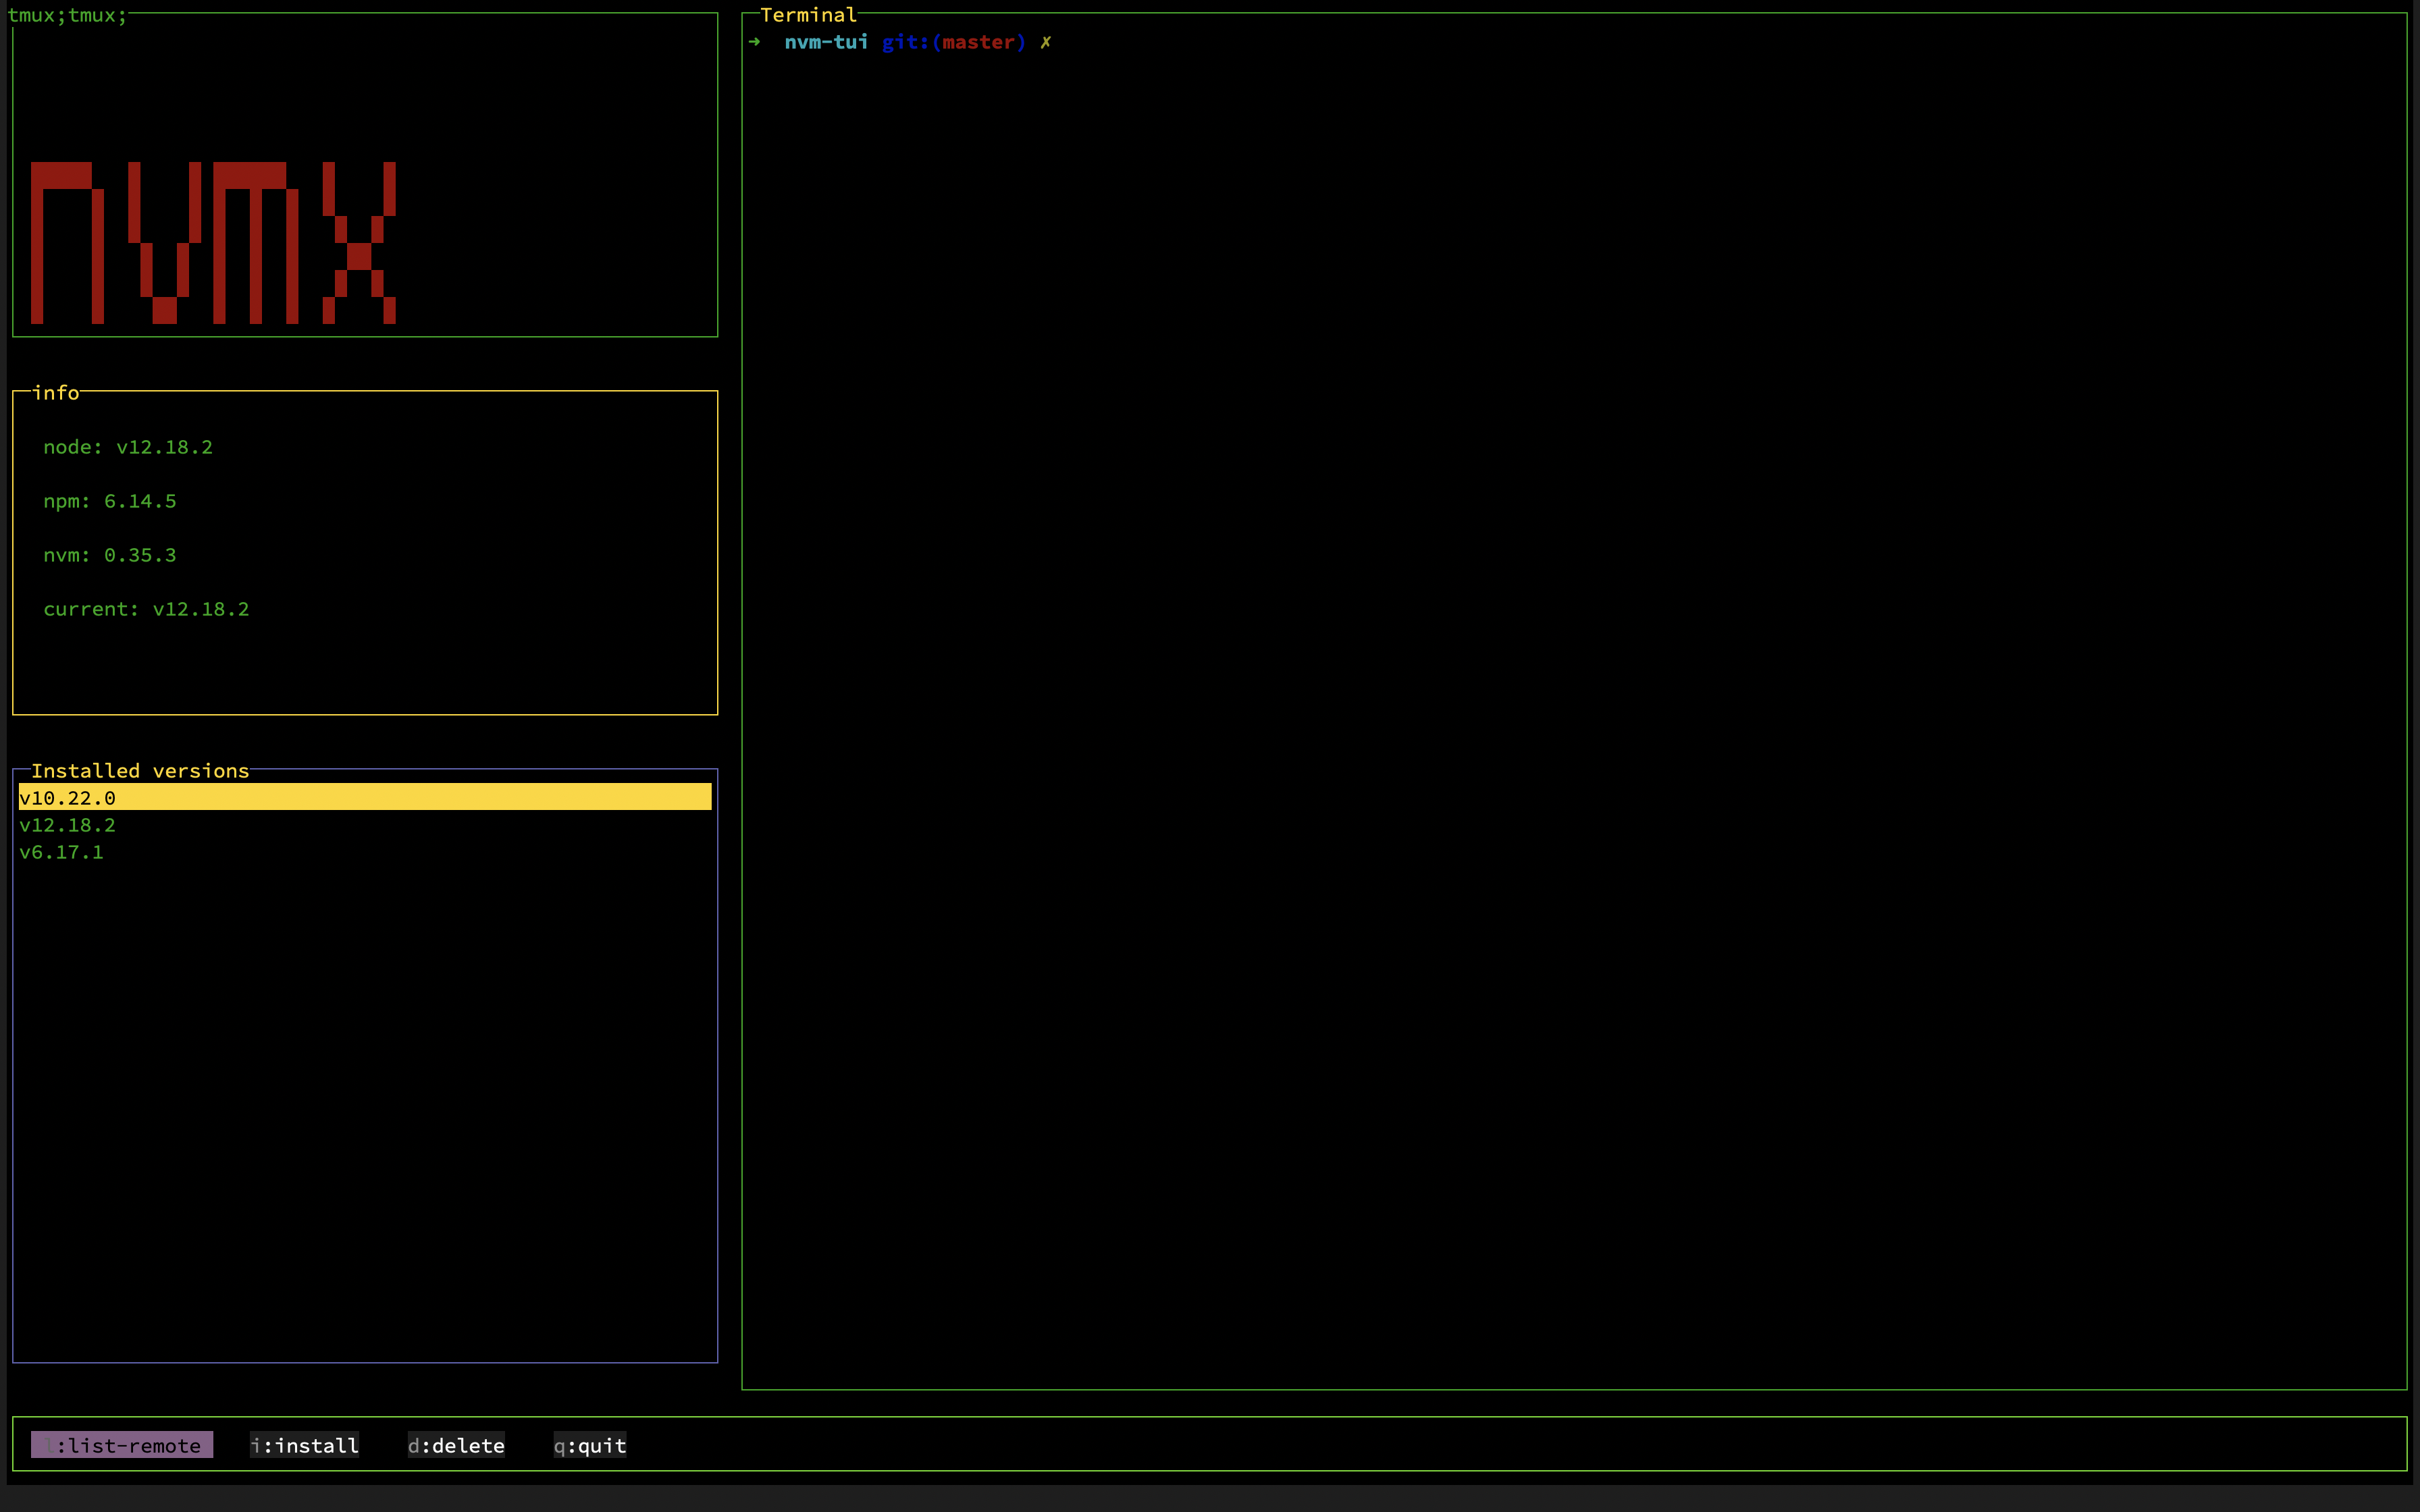Image resolution: width=2420 pixels, height=1512 pixels.
Task: Click the info panel title
Action: coord(56,393)
